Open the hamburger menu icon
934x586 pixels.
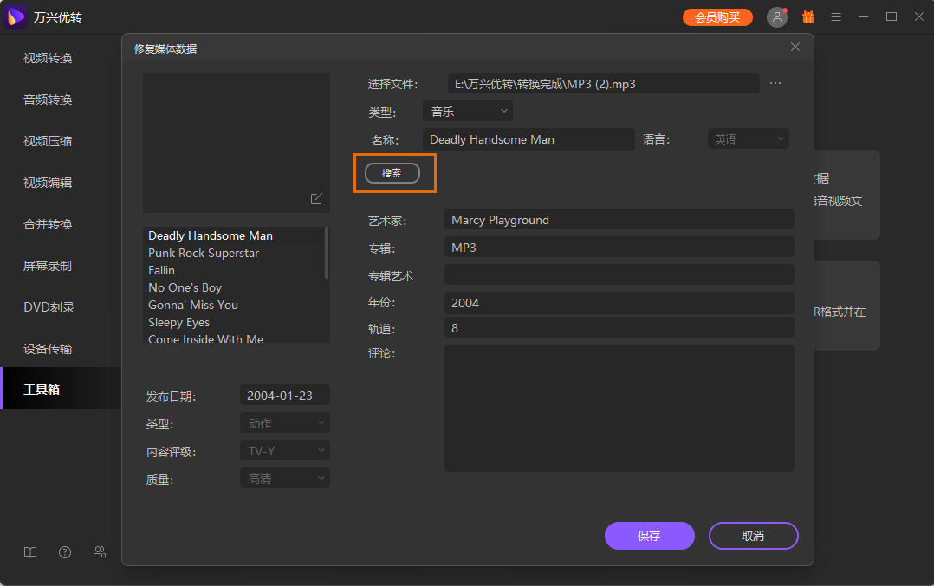pyautogui.click(x=835, y=16)
